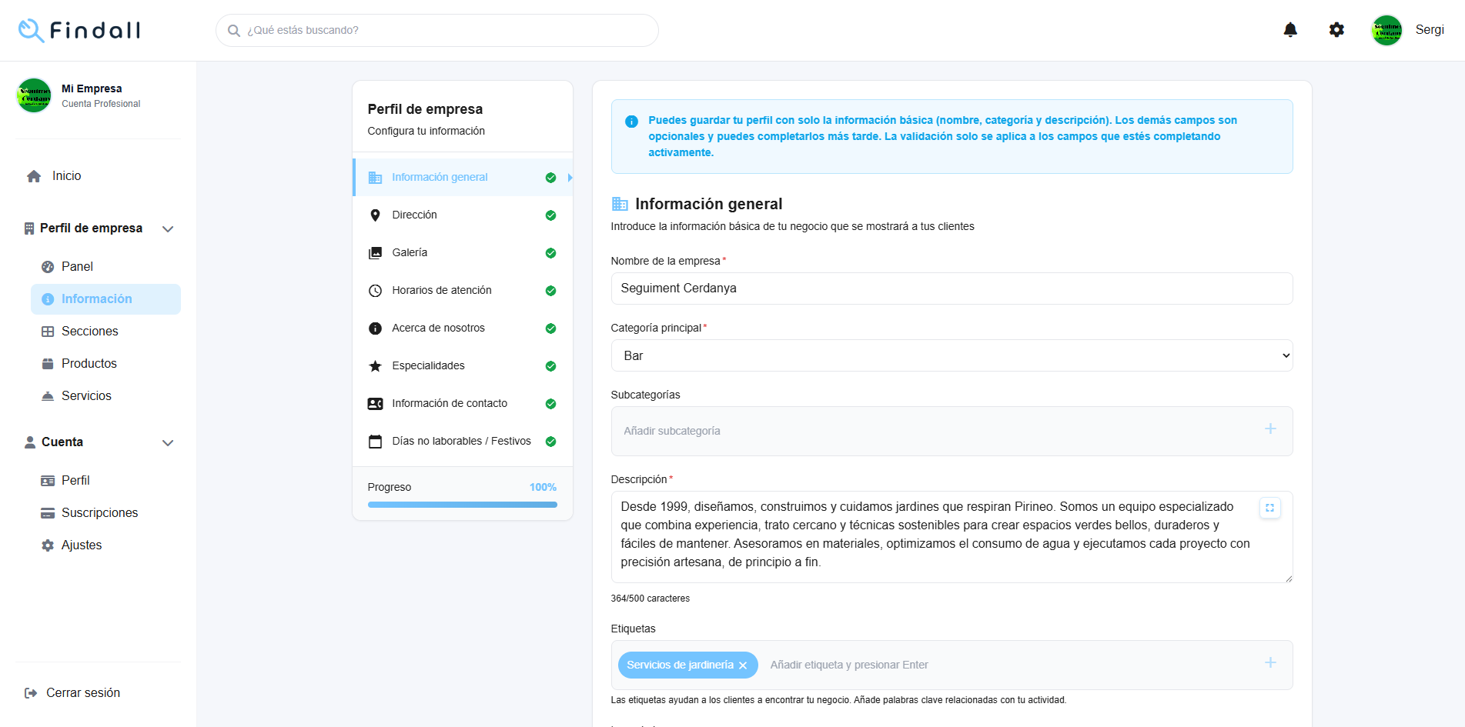Collapse the Perfil de empresa sidebar section

[168, 228]
